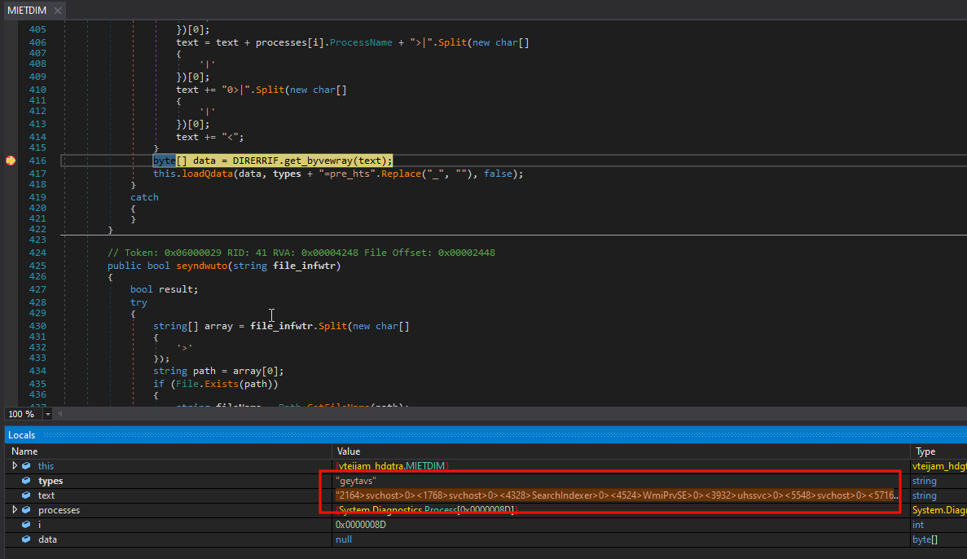Close the MIETDIM tab
Screen dimensions: 967x559
coord(57,11)
